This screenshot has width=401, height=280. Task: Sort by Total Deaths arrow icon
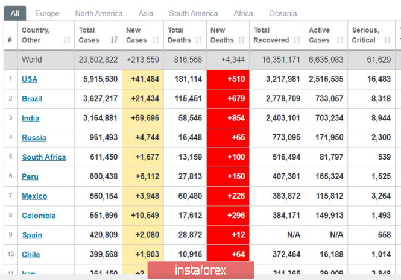click(x=198, y=40)
